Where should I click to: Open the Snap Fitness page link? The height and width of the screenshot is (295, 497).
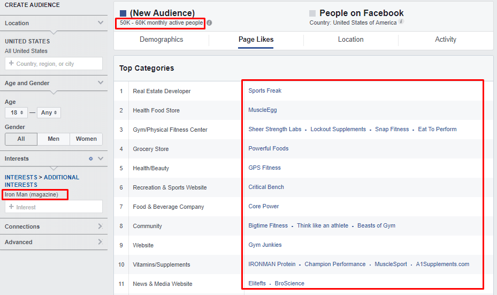point(392,129)
